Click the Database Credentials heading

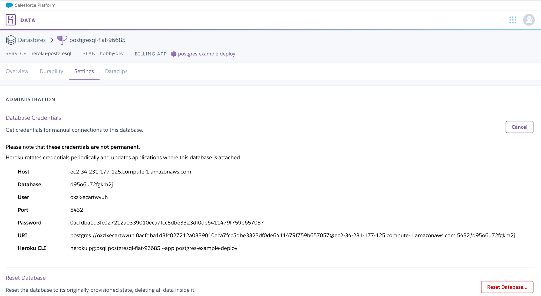pos(33,118)
